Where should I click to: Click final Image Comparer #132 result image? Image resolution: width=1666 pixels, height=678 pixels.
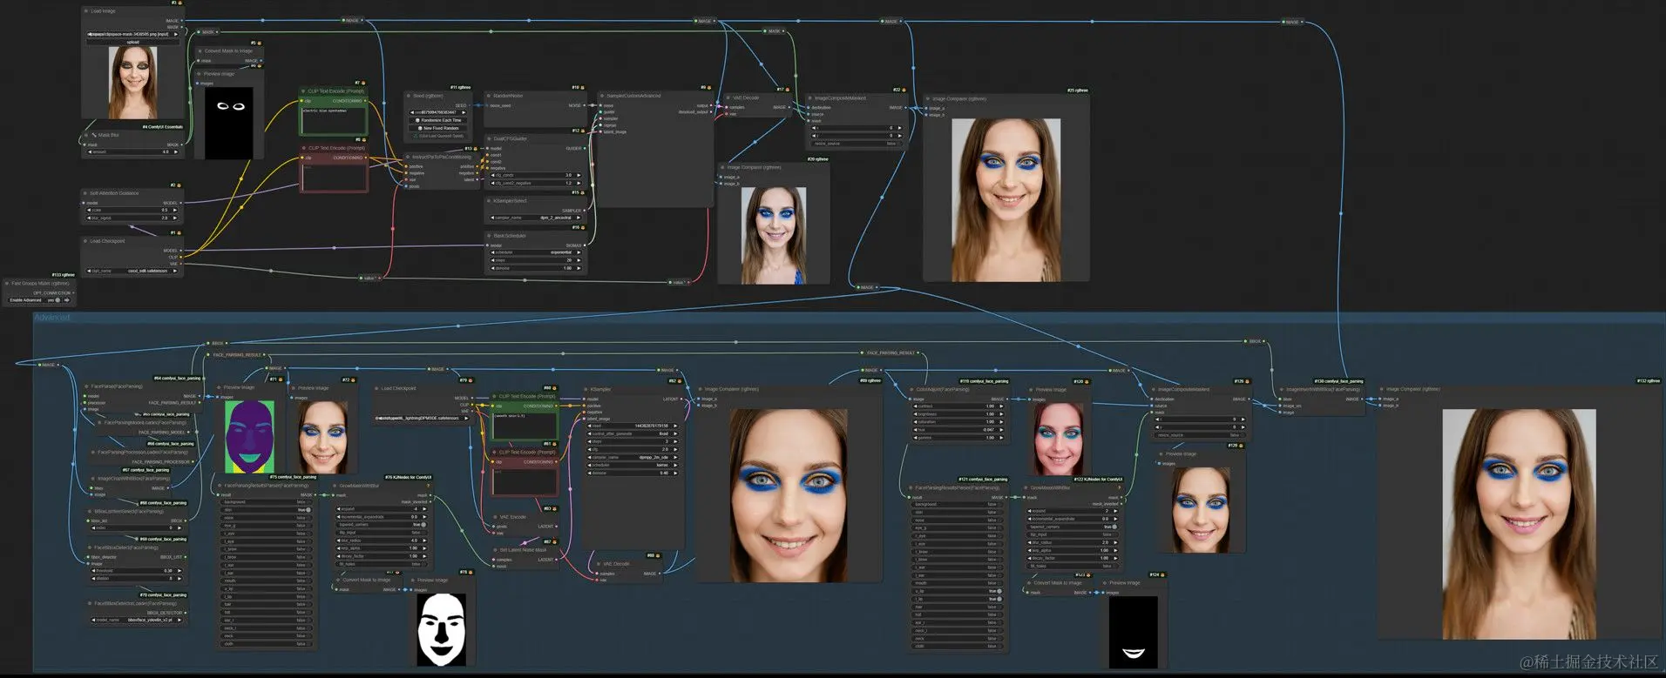(1520, 524)
